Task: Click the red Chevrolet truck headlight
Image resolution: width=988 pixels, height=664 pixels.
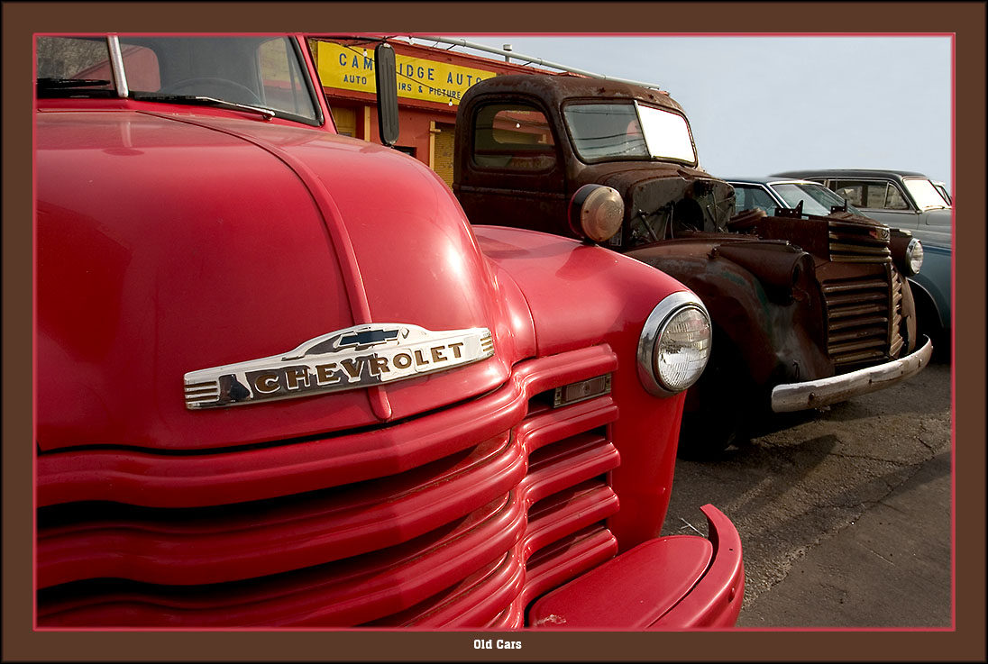Action: pyautogui.click(x=675, y=344)
